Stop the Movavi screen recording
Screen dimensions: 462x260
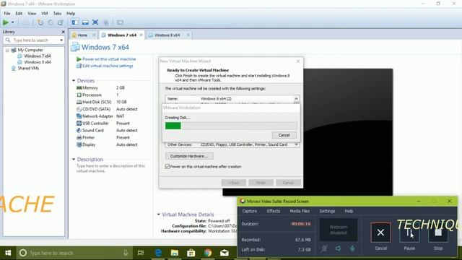coord(438,233)
